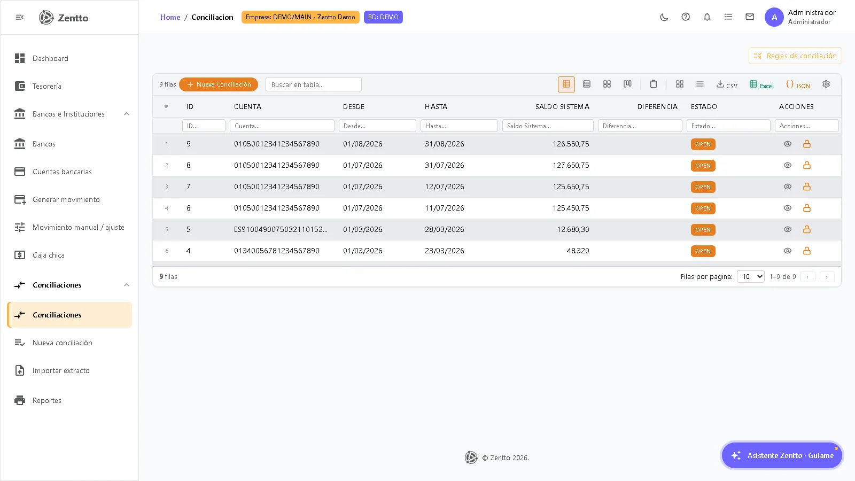Screen dimensions: 855x481
Task: Click the Nueva Conciliación button
Action: pos(219,84)
